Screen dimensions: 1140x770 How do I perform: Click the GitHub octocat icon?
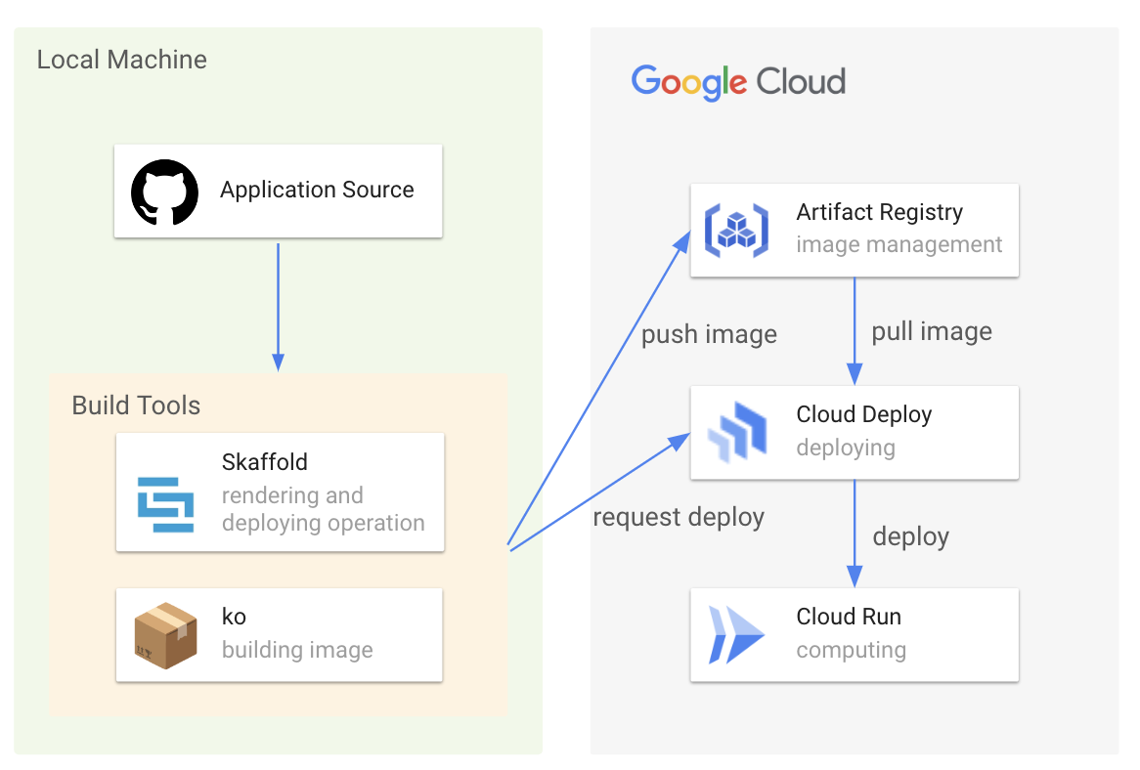pos(165,192)
